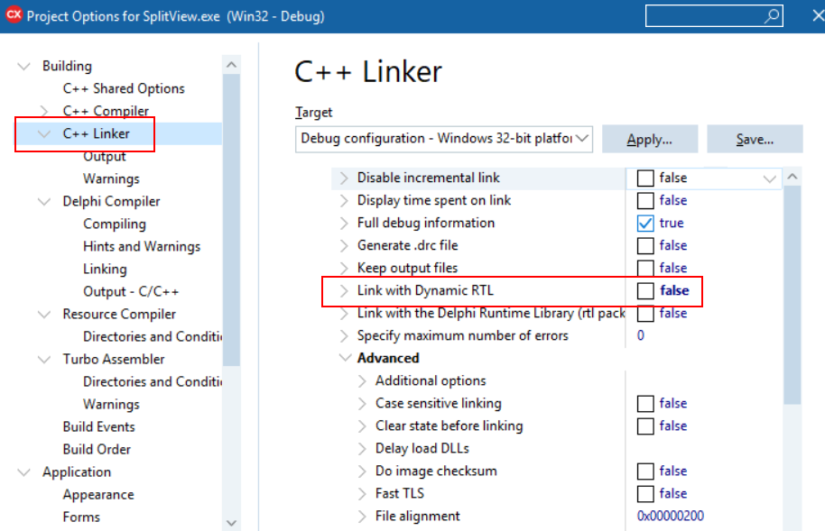Open the Target configuration dropdown
Viewport: 825px width, 531px height.
[582, 139]
